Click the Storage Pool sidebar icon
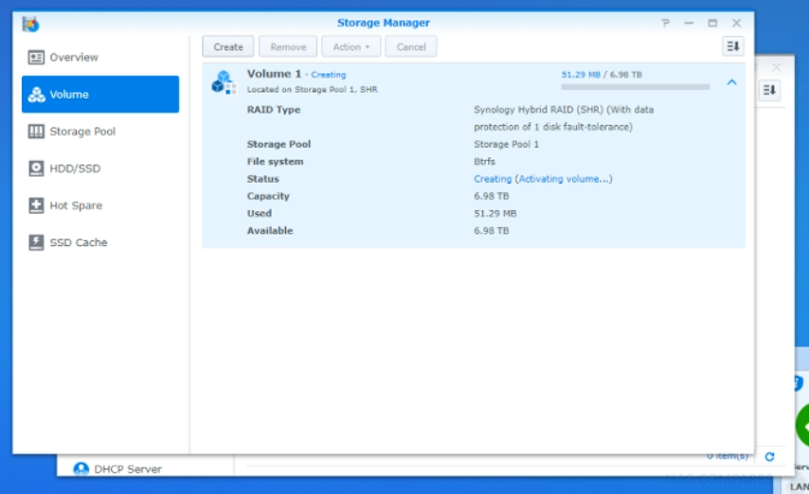Image resolution: width=809 pixels, height=494 pixels. (36, 132)
